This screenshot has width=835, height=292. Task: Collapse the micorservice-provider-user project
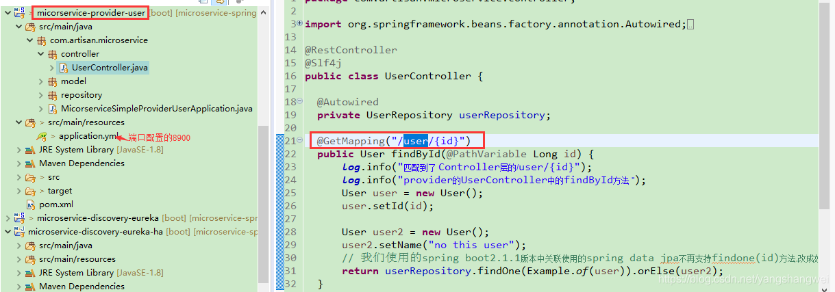pos(8,13)
